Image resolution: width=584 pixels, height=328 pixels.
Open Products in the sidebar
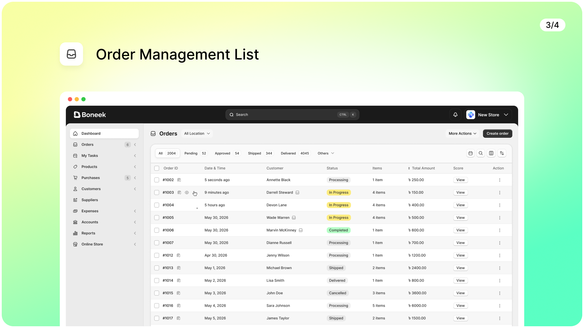pyautogui.click(x=89, y=167)
